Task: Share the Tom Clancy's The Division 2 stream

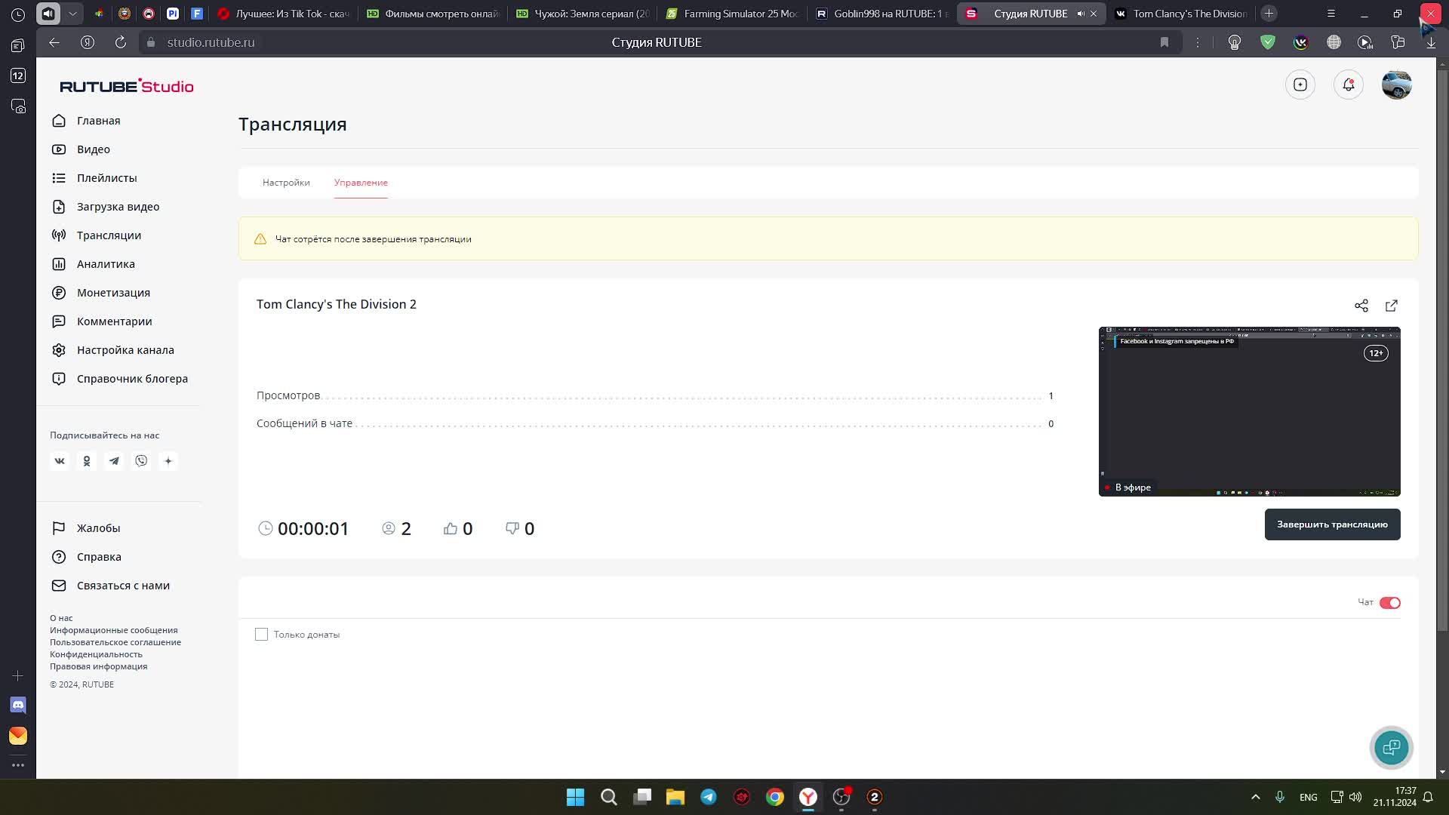Action: (1361, 306)
